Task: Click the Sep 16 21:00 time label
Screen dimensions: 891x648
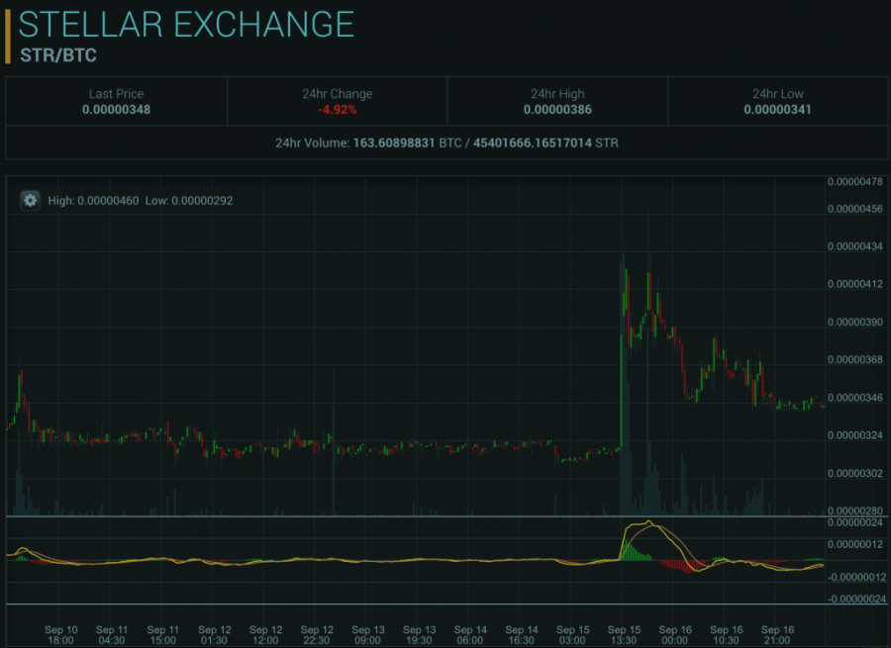Action: coord(777,635)
